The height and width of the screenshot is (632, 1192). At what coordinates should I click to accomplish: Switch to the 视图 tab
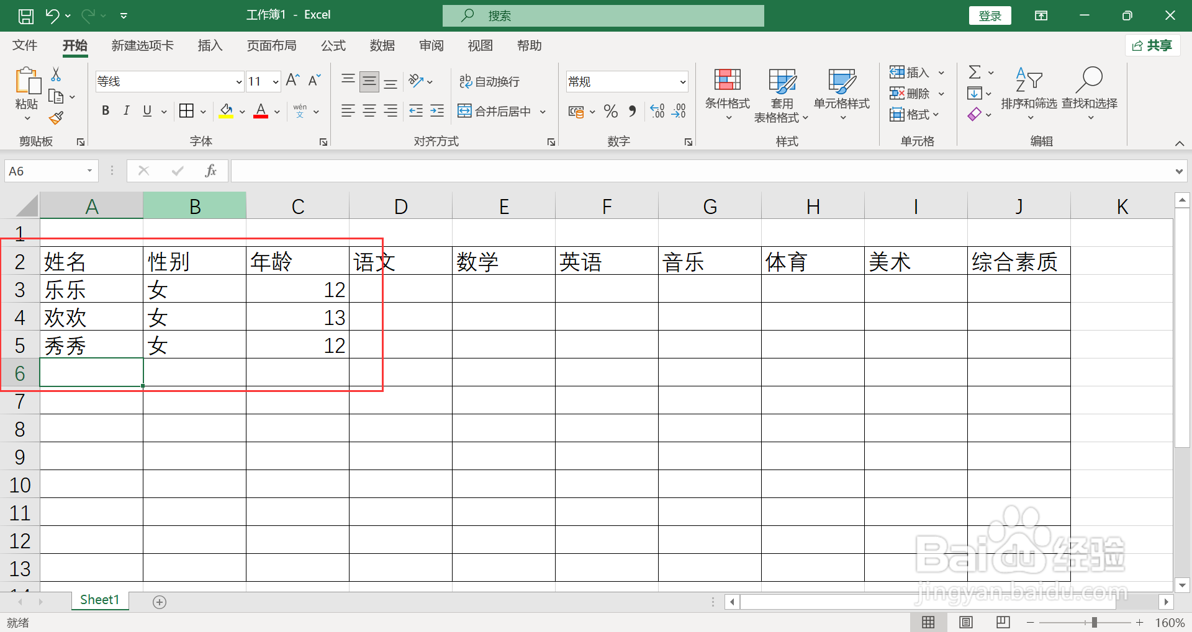click(x=480, y=45)
